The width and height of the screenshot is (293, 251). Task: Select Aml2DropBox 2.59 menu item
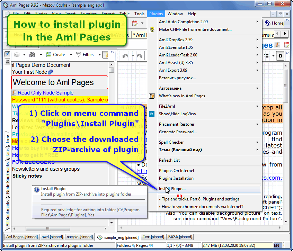click(205, 39)
